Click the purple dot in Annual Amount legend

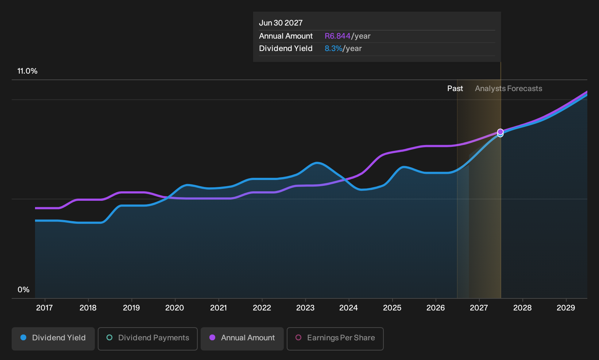212,337
